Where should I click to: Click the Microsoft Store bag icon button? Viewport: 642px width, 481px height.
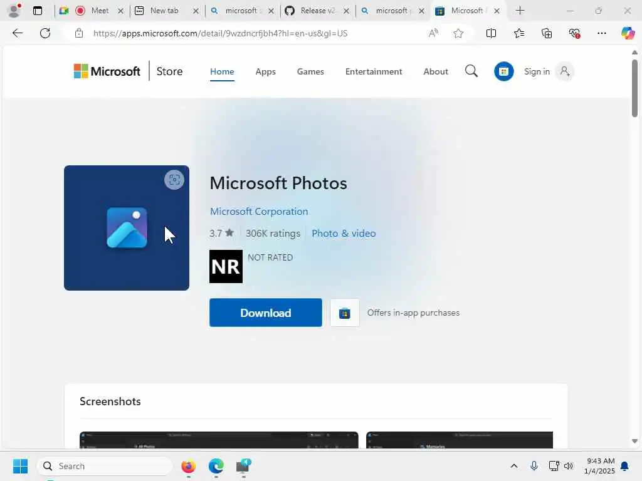click(345, 313)
